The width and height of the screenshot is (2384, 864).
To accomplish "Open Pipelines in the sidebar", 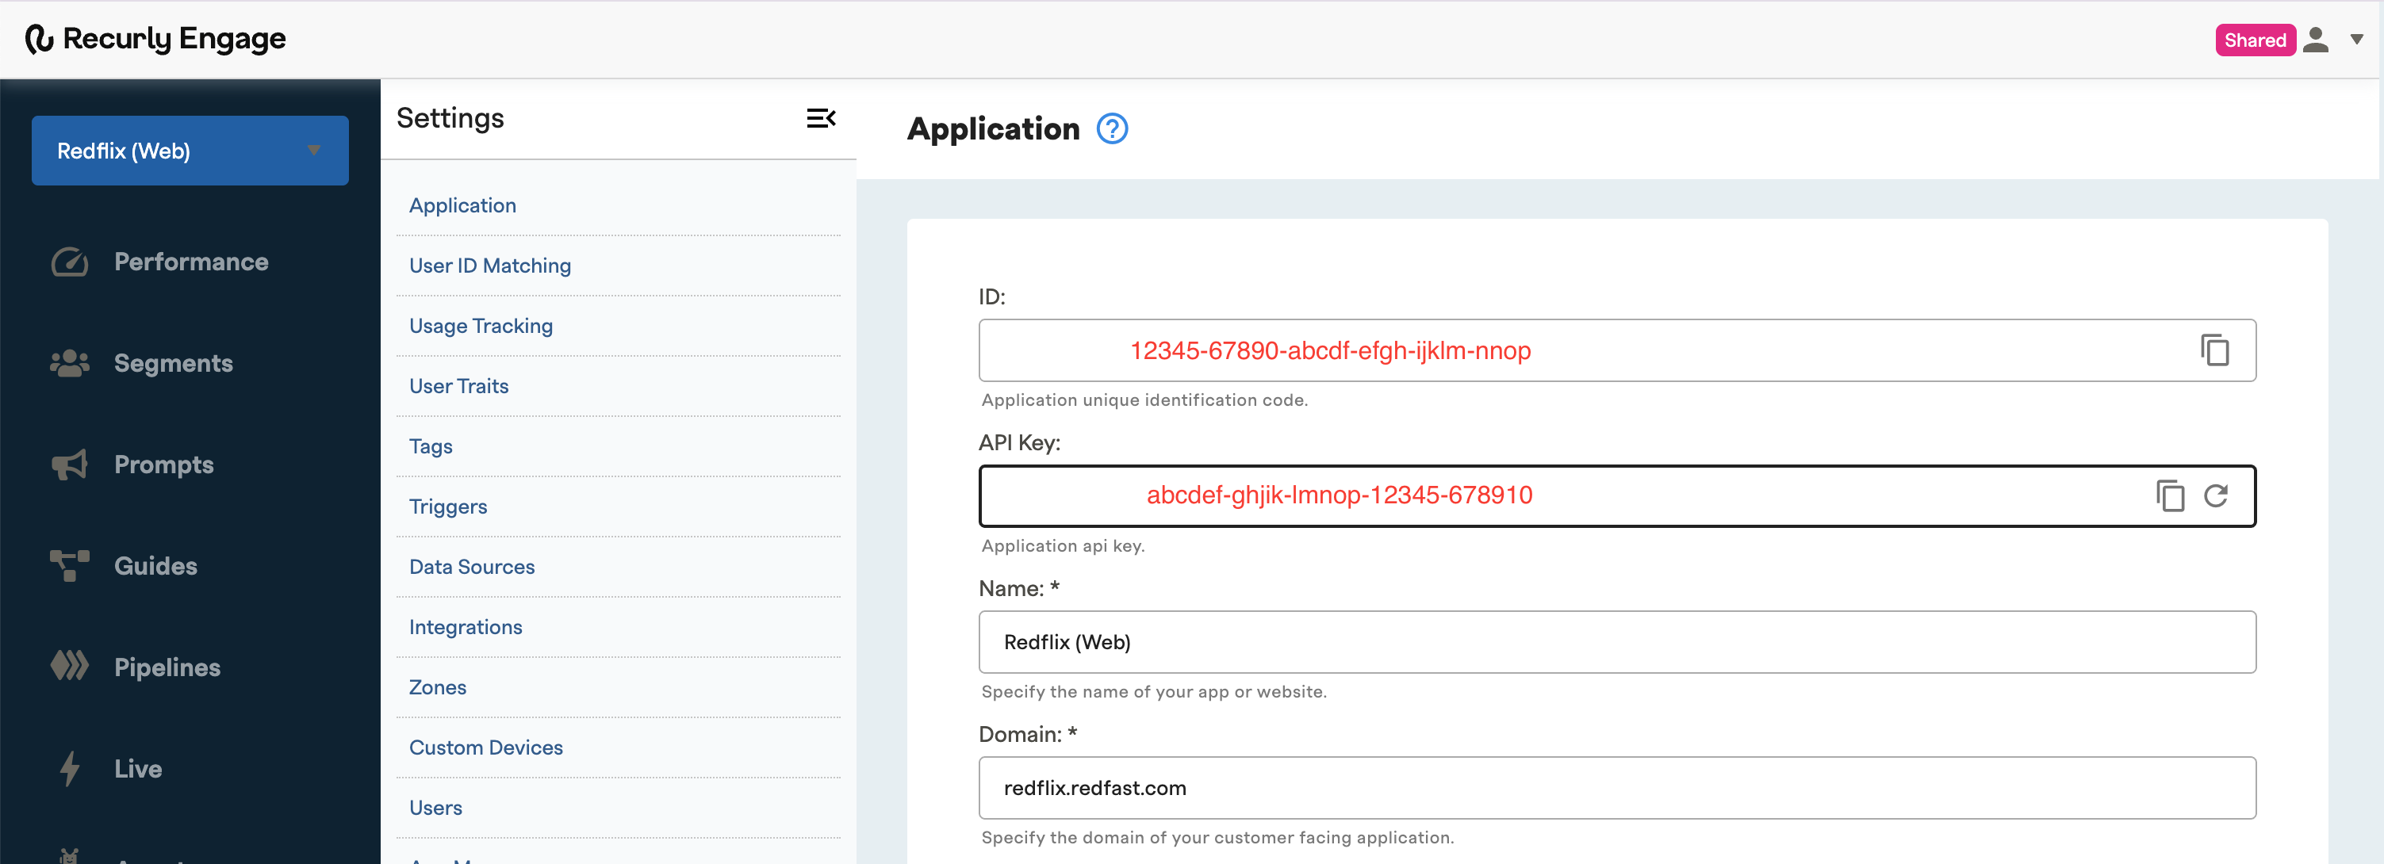I will coord(167,667).
